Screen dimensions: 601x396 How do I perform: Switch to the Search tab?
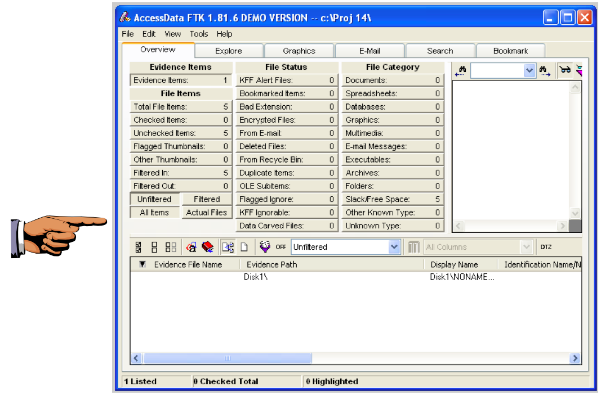(440, 51)
